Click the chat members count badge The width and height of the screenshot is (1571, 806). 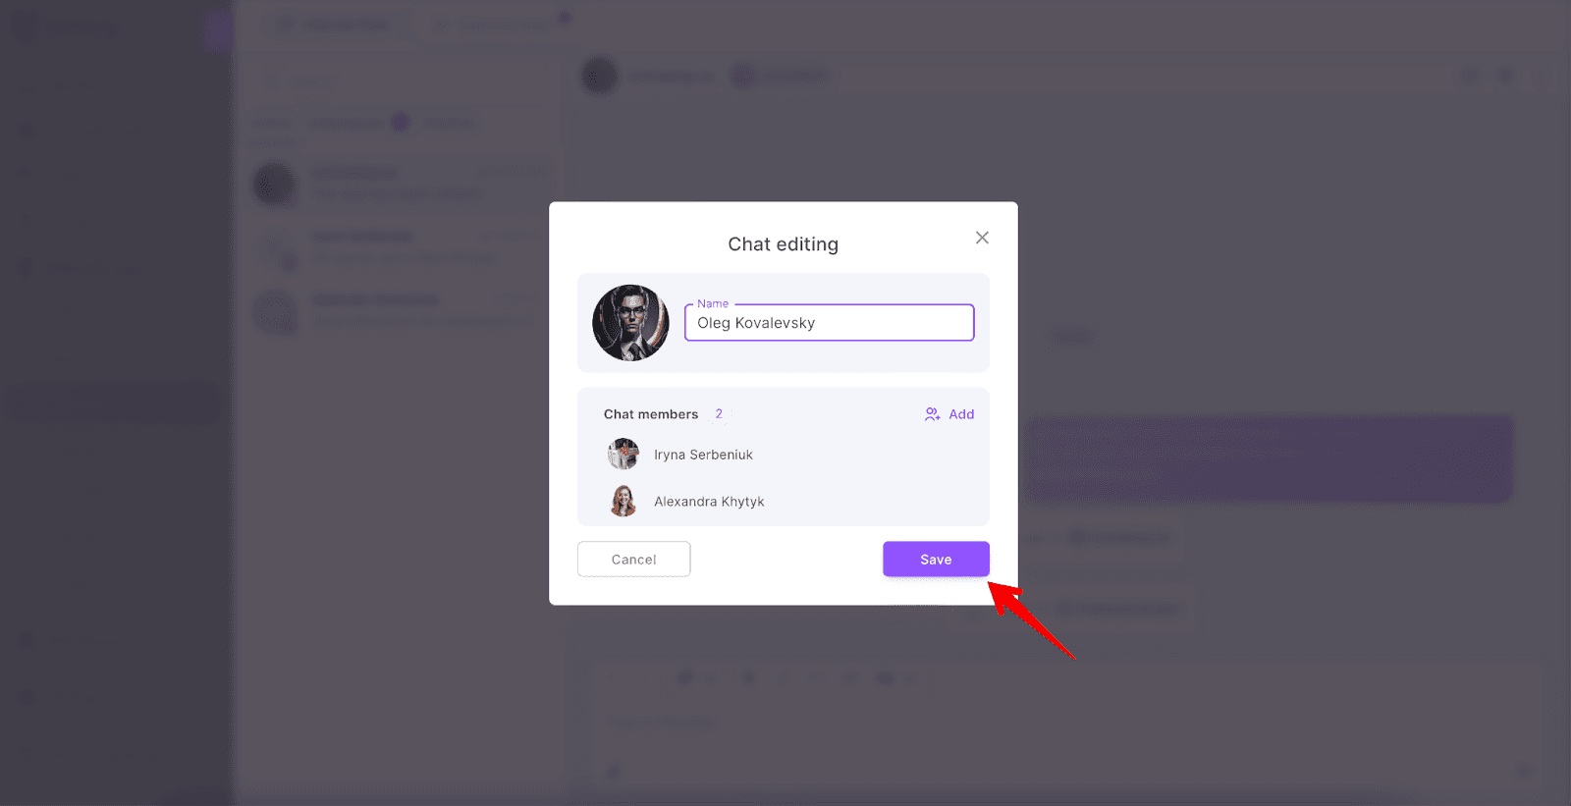[x=719, y=414]
